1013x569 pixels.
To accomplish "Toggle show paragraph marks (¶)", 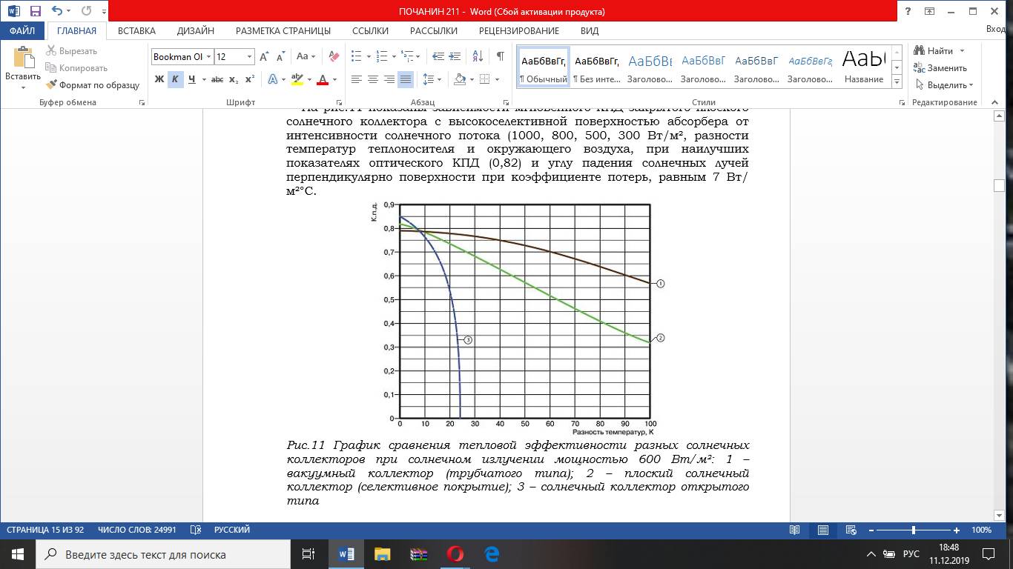I will (501, 56).
